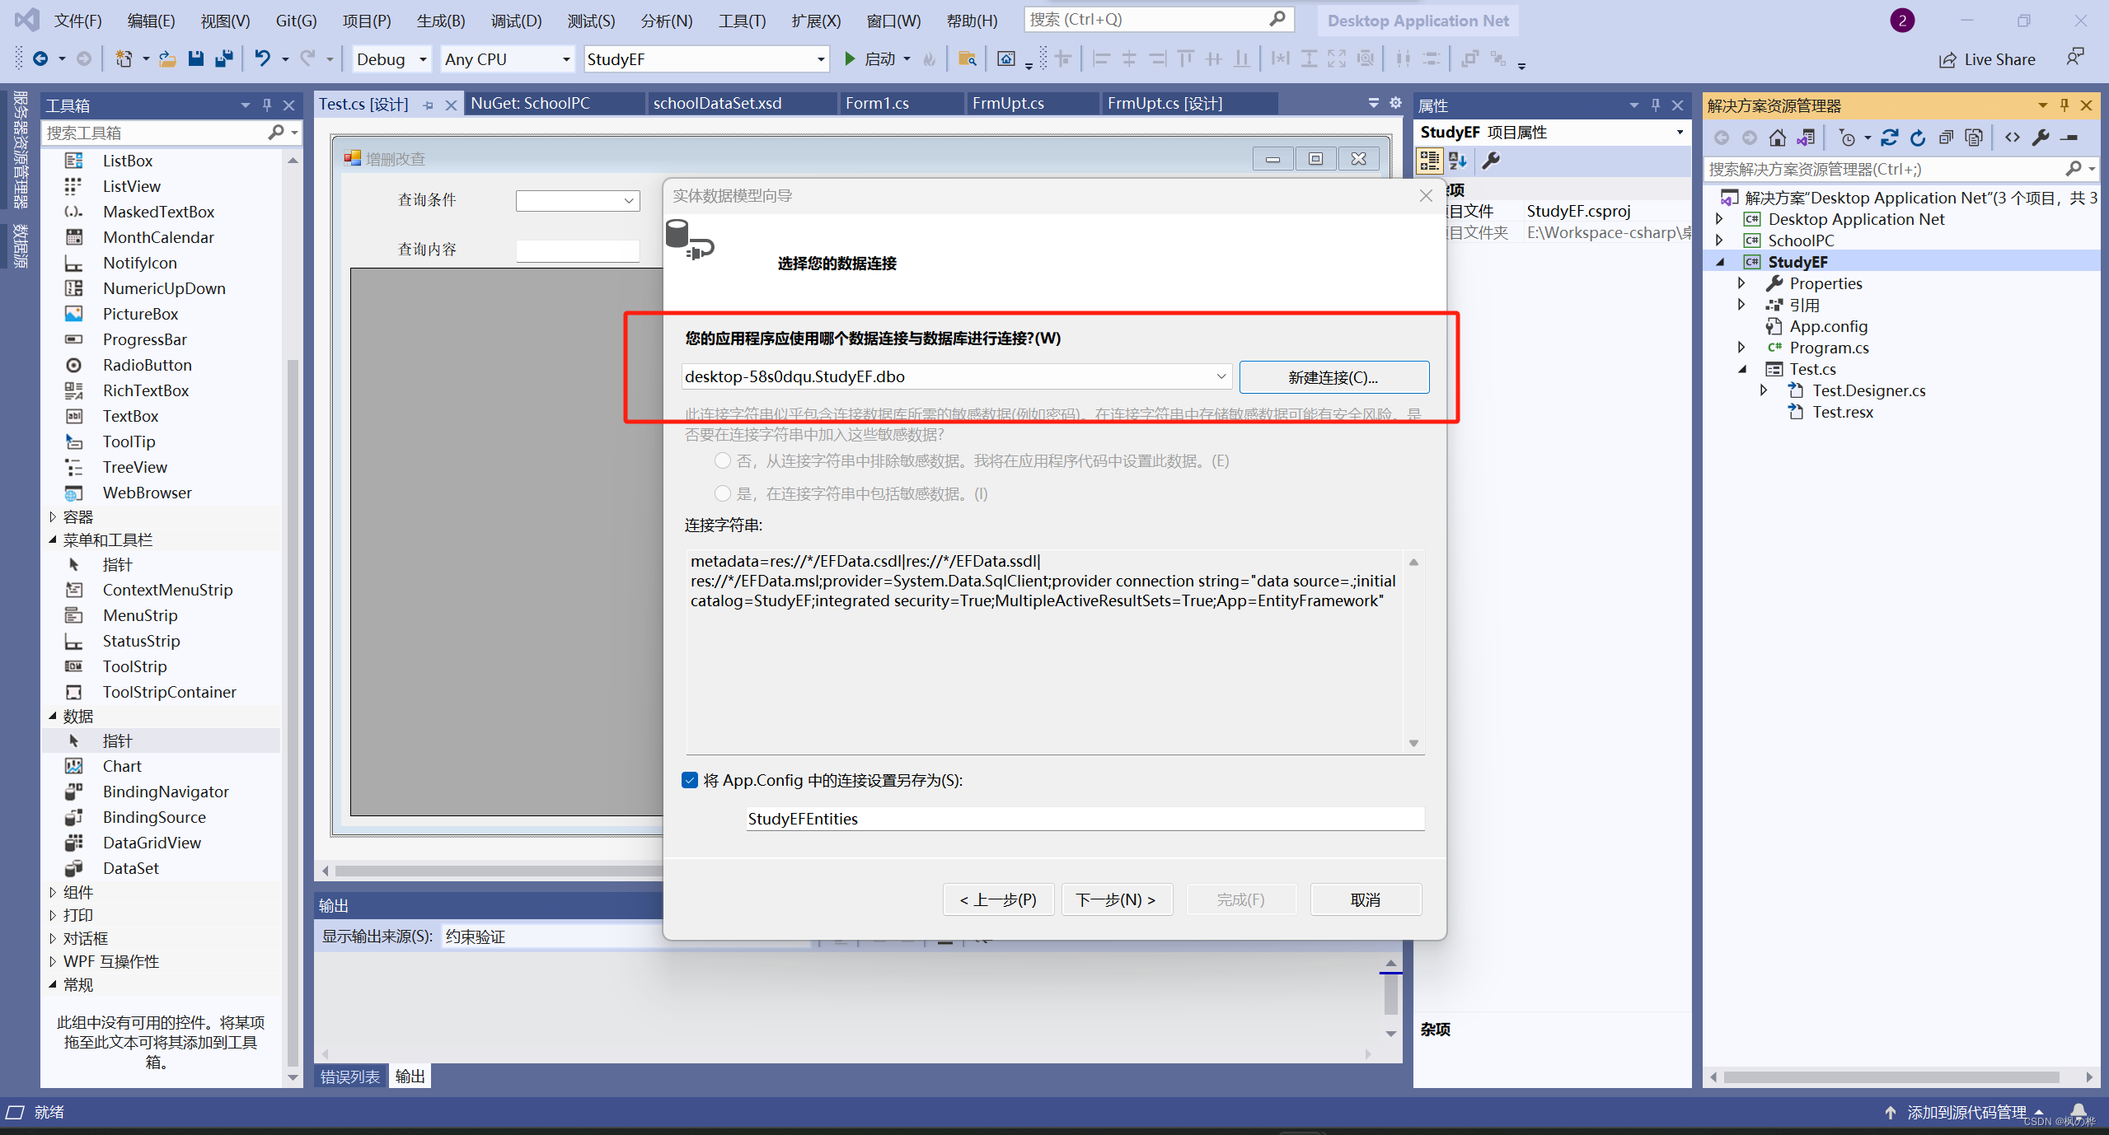The width and height of the screenshot is (2109, 1135).
Task: Expand the Properties node under StudyEF
Action: 1741,283
